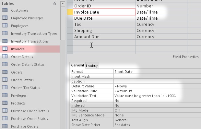
Task: Click the Inventory Transaction Types table icon
Action: coord(5,34)
